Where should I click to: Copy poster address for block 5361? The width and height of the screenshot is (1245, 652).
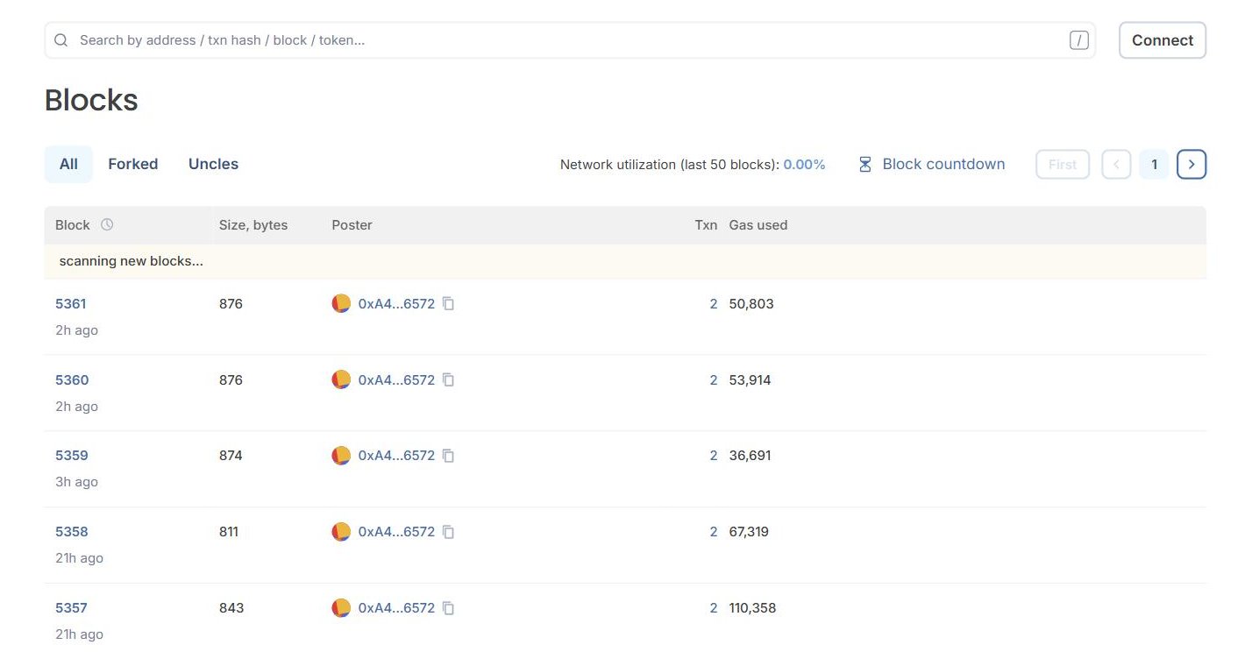tap(448, 304)
